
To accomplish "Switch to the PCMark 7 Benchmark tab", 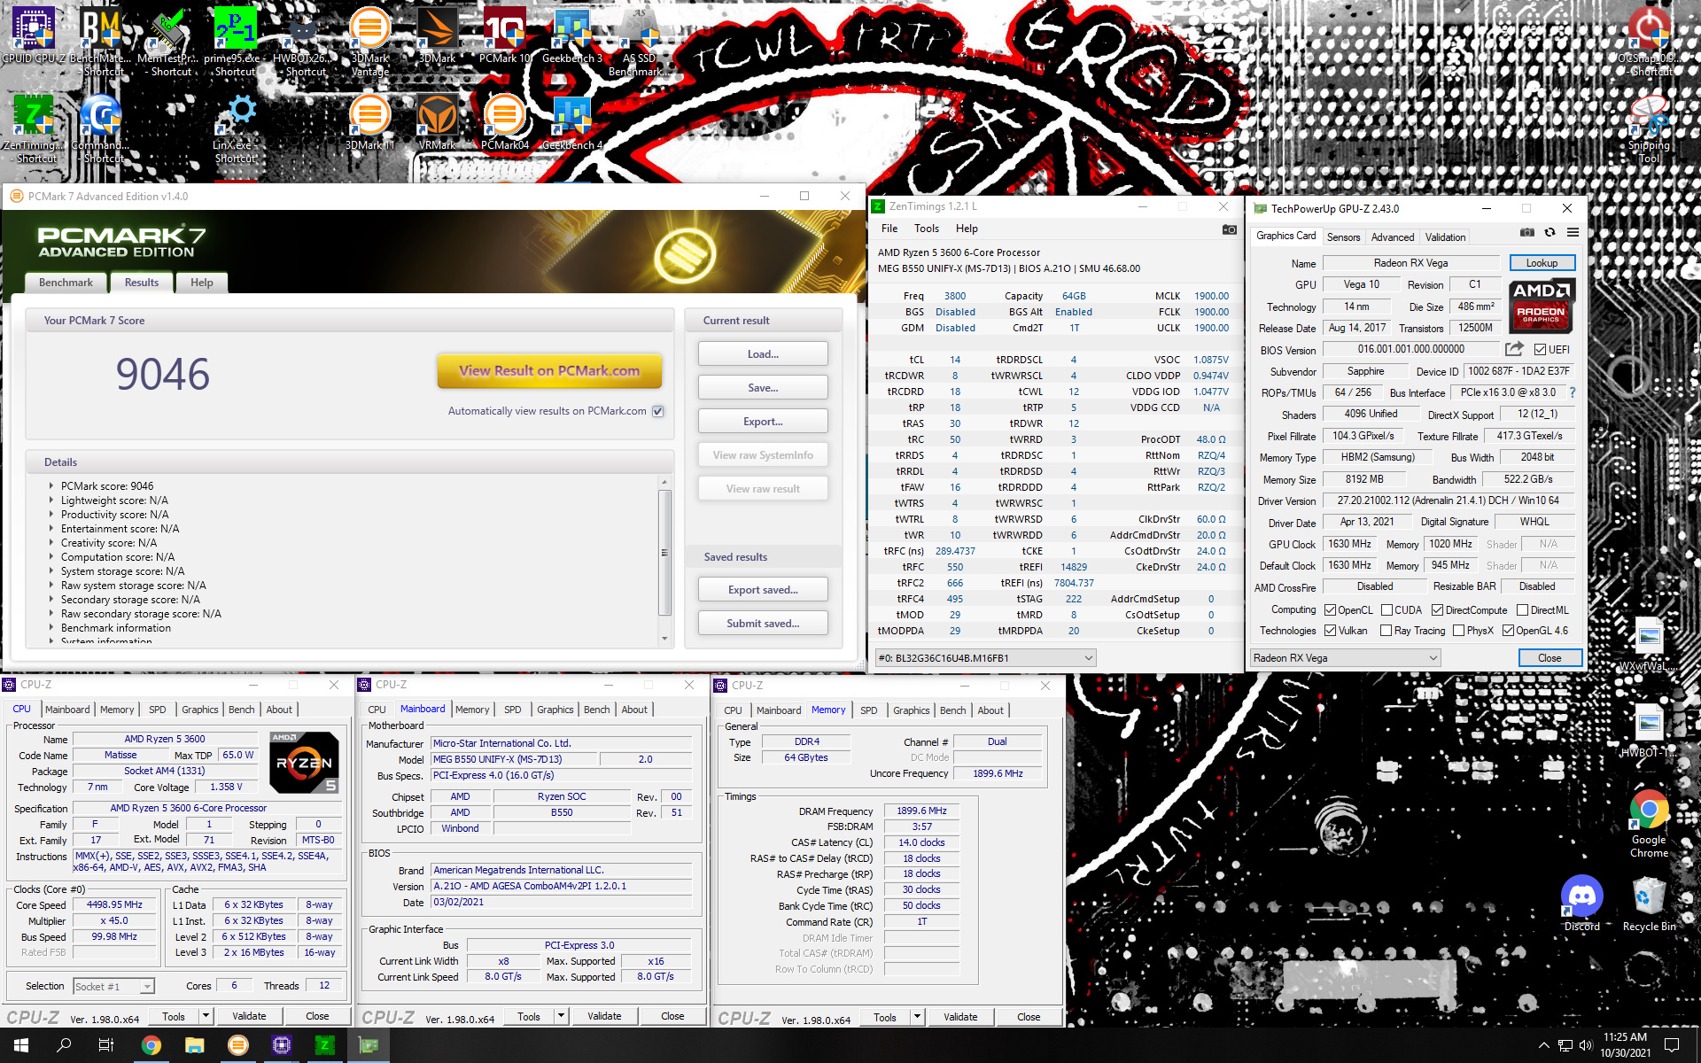I will point(66,283).
